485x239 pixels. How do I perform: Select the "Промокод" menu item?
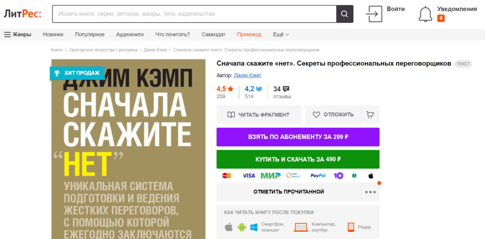249,35
